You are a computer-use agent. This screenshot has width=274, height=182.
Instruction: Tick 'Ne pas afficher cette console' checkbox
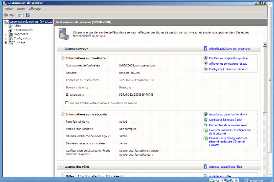click(67, 103)
